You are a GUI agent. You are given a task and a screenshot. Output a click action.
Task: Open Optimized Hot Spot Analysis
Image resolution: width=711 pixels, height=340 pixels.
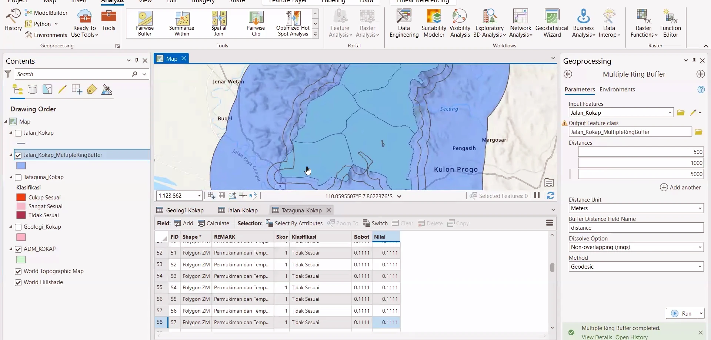[293, 23]
